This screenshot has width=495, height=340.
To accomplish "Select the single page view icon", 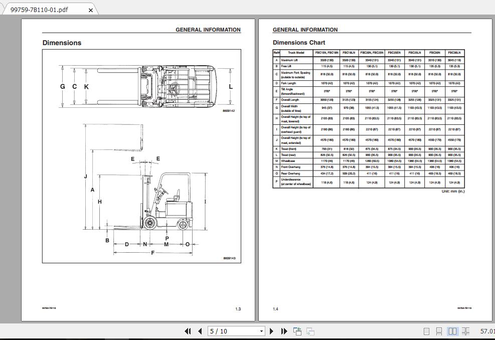I will 426,331.
